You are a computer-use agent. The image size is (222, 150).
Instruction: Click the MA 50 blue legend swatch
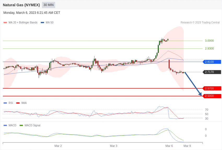[42, 23]
